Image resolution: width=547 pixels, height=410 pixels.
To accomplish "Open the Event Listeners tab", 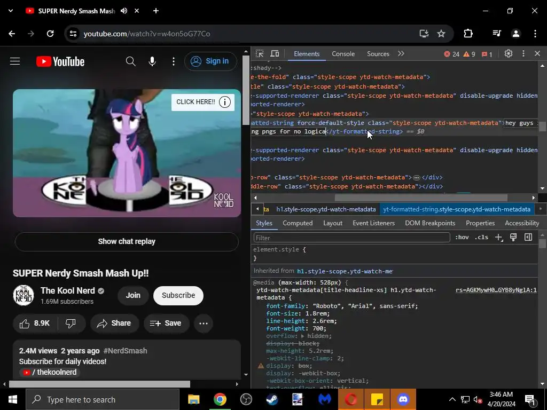I will click(373, 223).
